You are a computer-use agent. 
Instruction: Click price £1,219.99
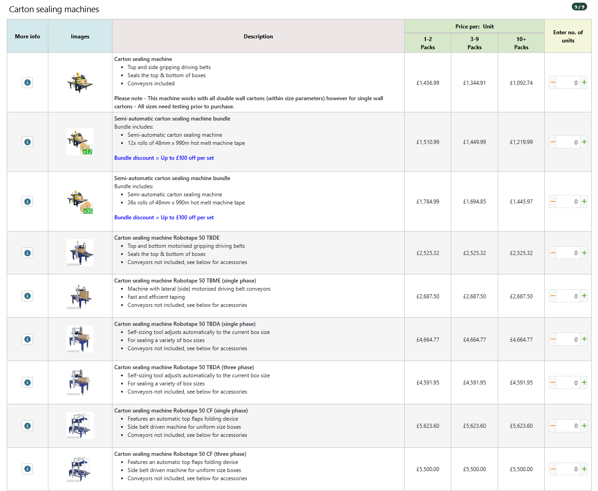click(521, 142)
